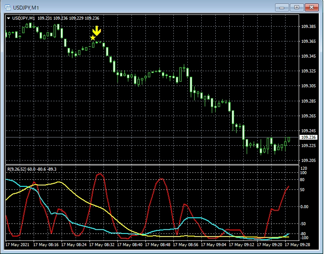
Task: Click the 109.205 price scale label
Action: click(308, 161)
